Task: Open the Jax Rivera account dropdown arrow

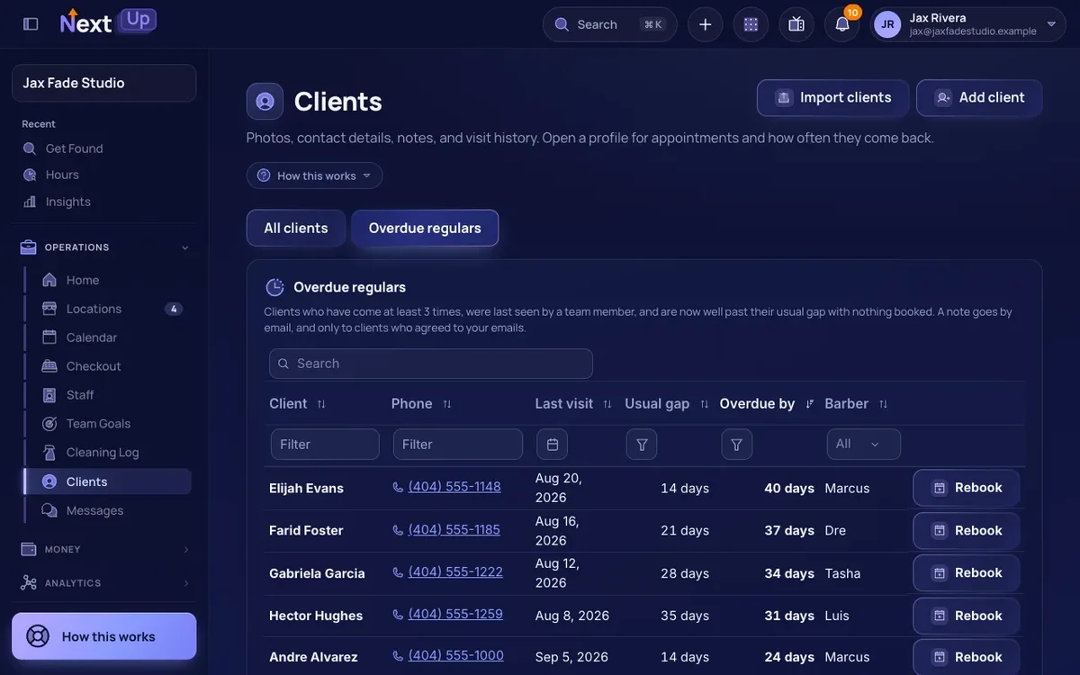Action: 1051,24
